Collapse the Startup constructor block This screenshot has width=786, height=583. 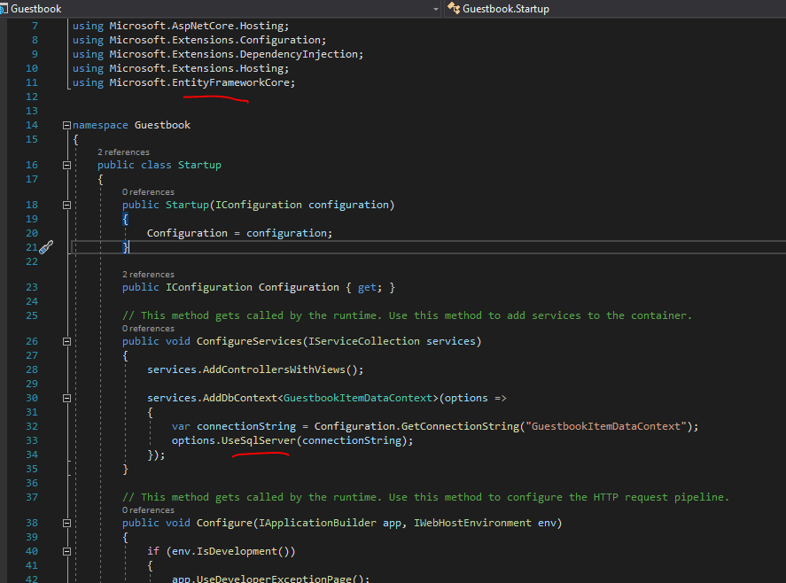(66, 205)
